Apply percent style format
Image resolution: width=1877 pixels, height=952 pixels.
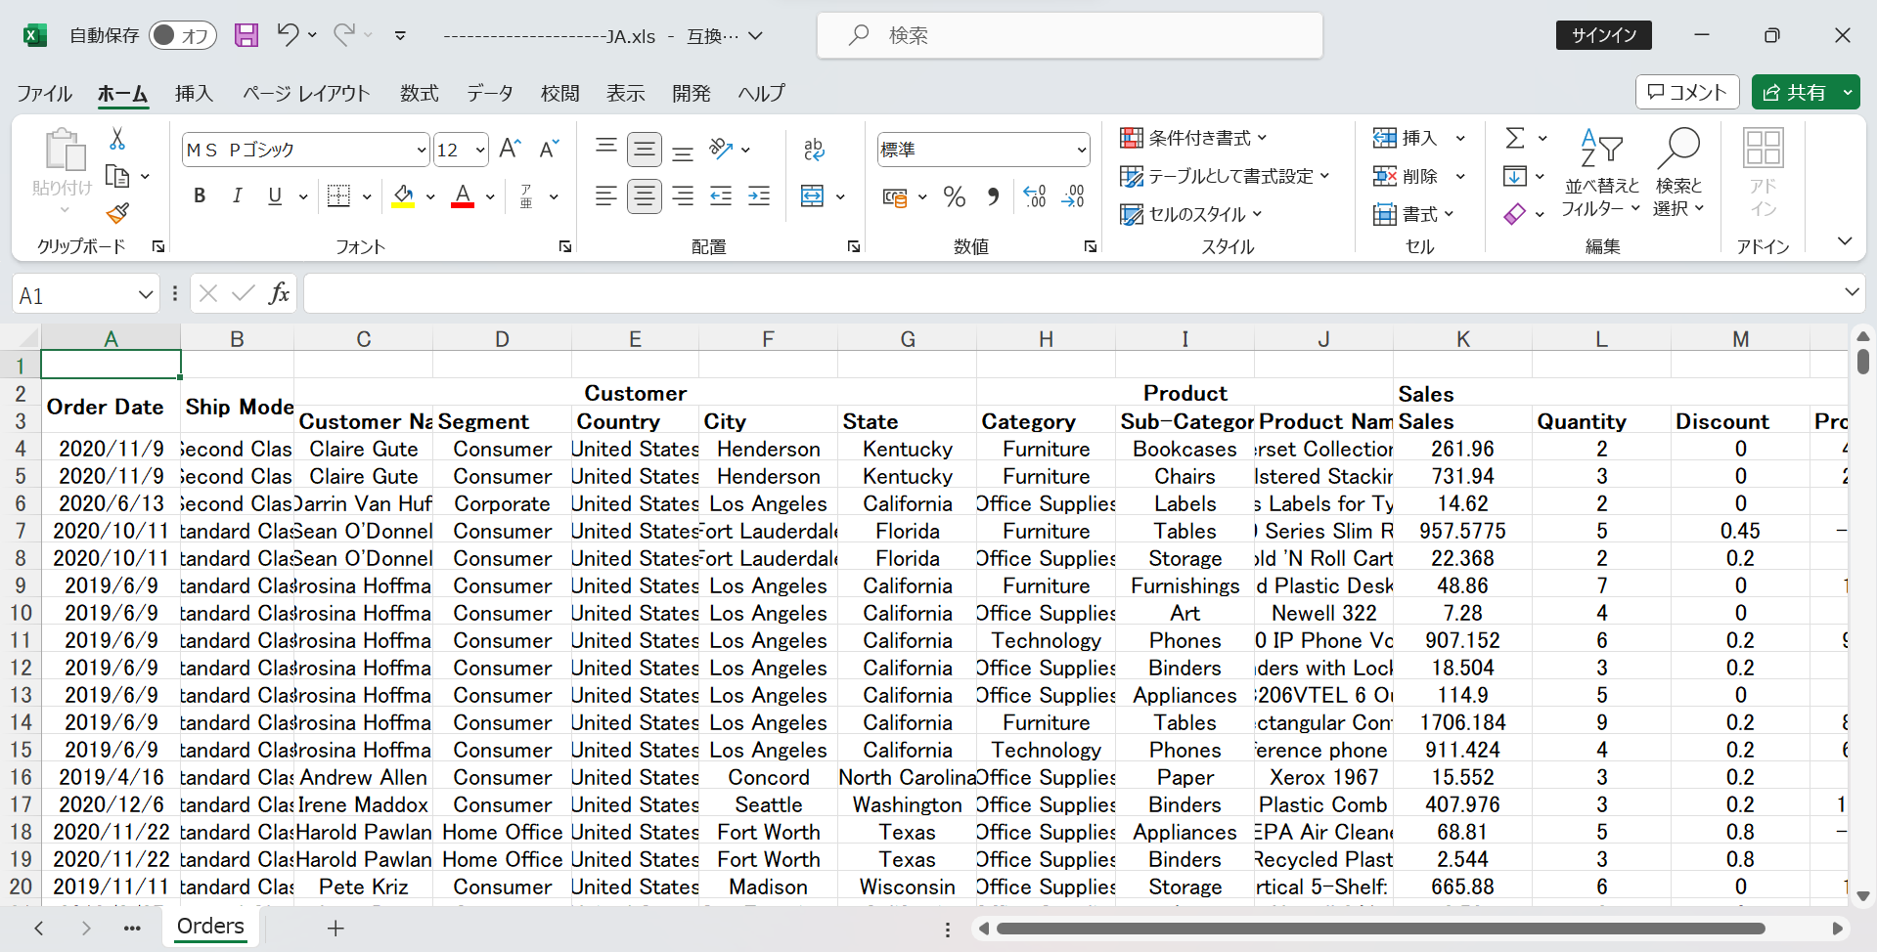pos(955,196)
